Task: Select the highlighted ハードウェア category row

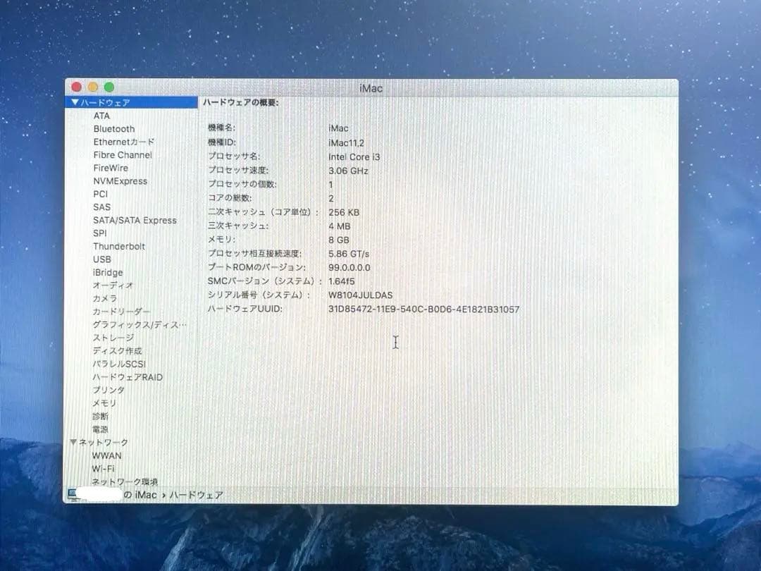Action: click(x=131, y=102)
